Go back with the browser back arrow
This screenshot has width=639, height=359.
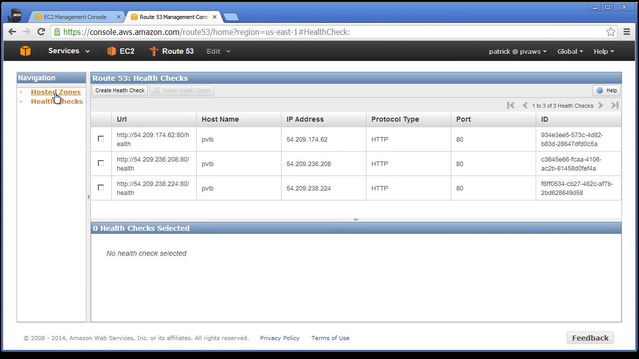(x=12, y=32)
